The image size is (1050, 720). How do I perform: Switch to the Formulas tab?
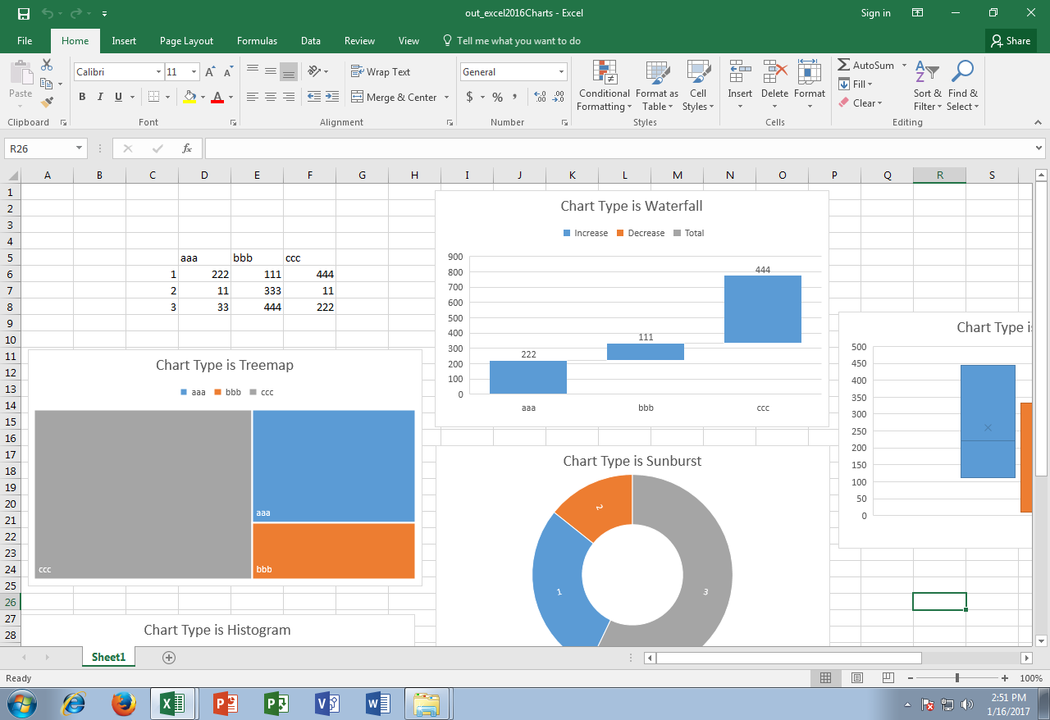click(257, 41)
